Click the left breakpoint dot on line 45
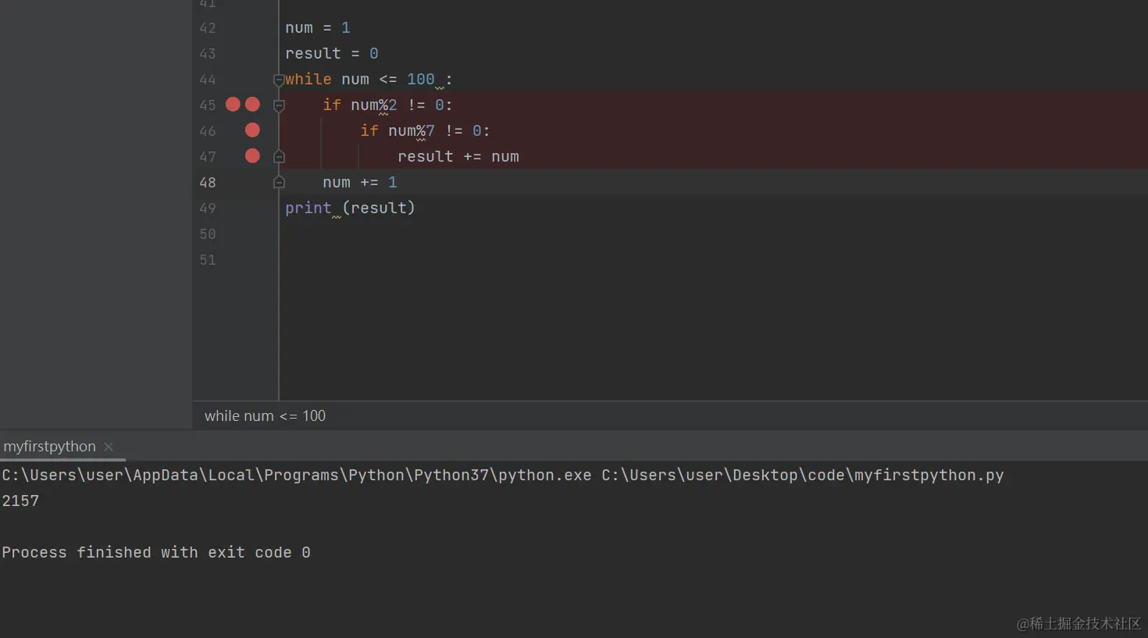Image resolution: width=1148 pixels, height=638 pixels. [233, 104]
